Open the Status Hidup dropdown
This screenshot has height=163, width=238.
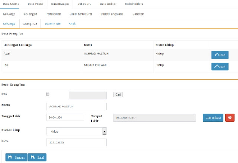pos(76,131)
